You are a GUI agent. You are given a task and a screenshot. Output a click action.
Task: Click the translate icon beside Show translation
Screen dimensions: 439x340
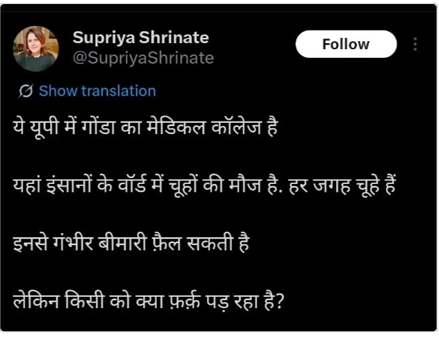click(27, 91)
